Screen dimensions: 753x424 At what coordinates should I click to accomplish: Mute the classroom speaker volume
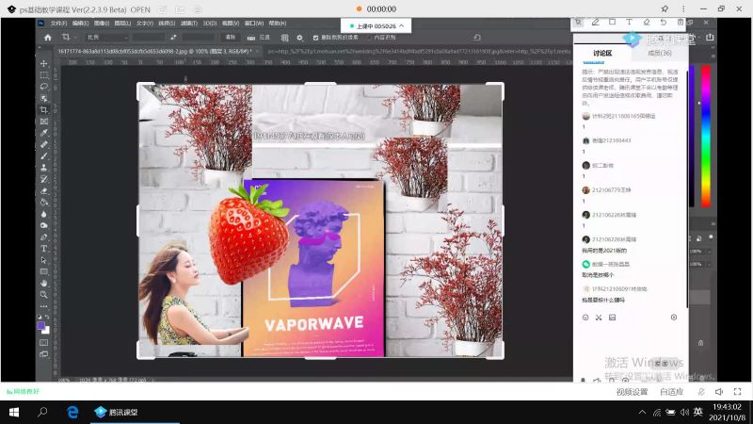pos(719,392)
